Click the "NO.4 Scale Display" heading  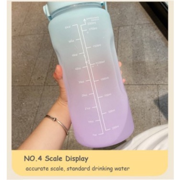pos(56,158)
